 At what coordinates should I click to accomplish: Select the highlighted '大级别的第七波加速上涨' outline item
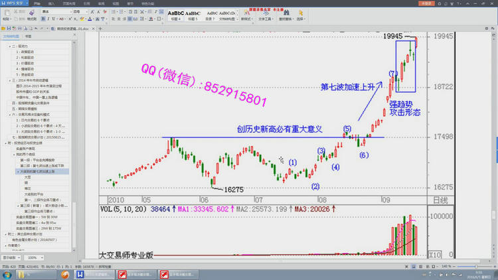[x=37, y=171]
